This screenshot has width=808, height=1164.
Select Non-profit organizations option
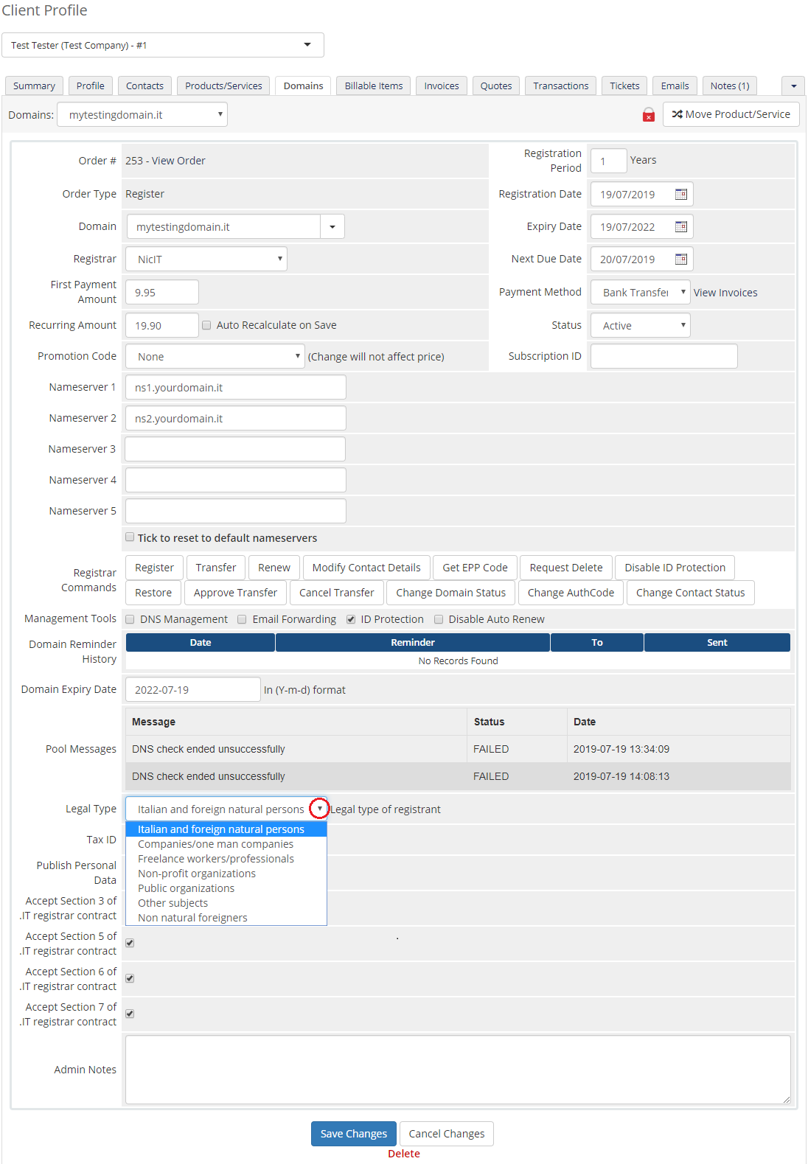226,874
